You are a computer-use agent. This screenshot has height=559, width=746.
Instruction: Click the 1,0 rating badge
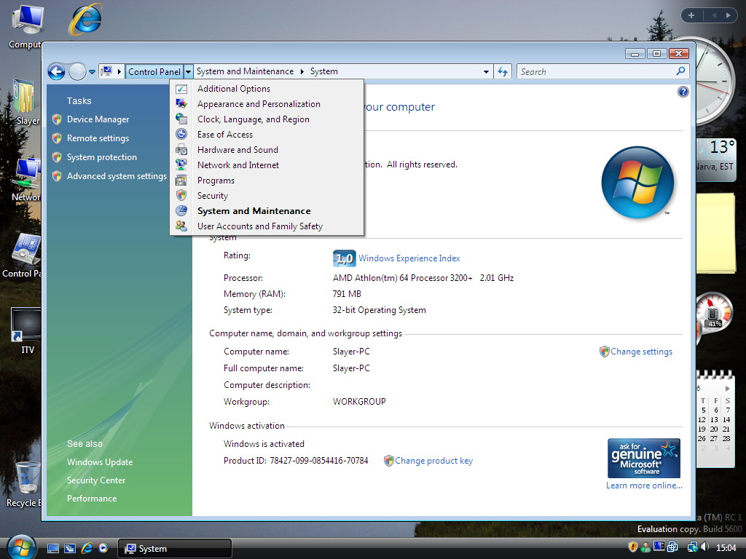[x=344, y=258]
